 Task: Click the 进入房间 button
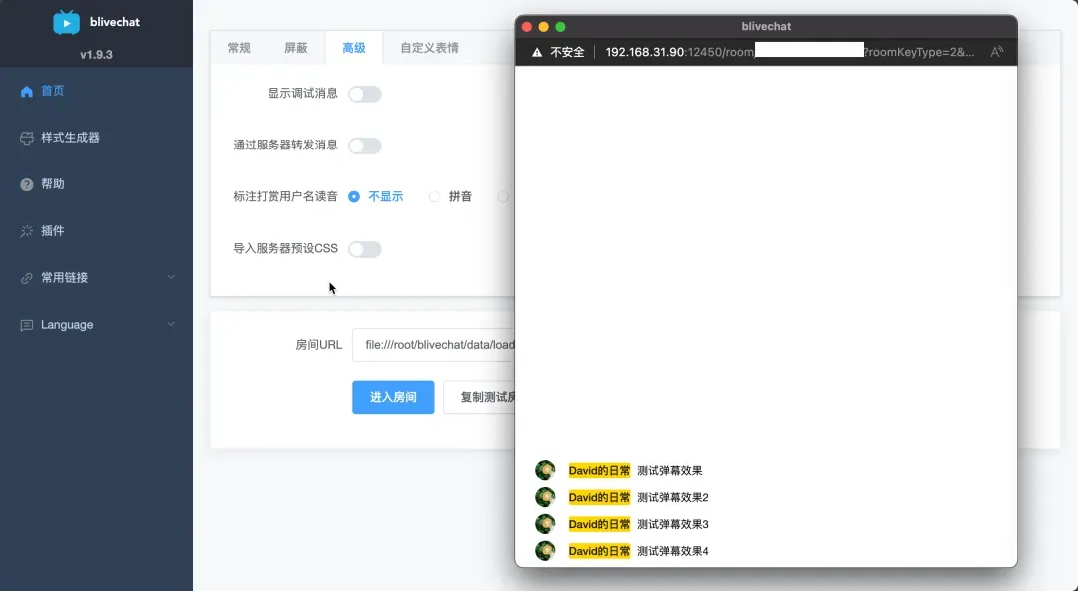coord(393,397)
